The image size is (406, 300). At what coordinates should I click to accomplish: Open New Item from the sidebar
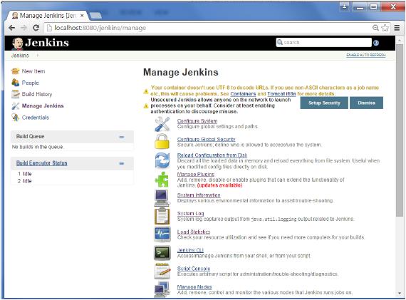click(x=33, y=71)
